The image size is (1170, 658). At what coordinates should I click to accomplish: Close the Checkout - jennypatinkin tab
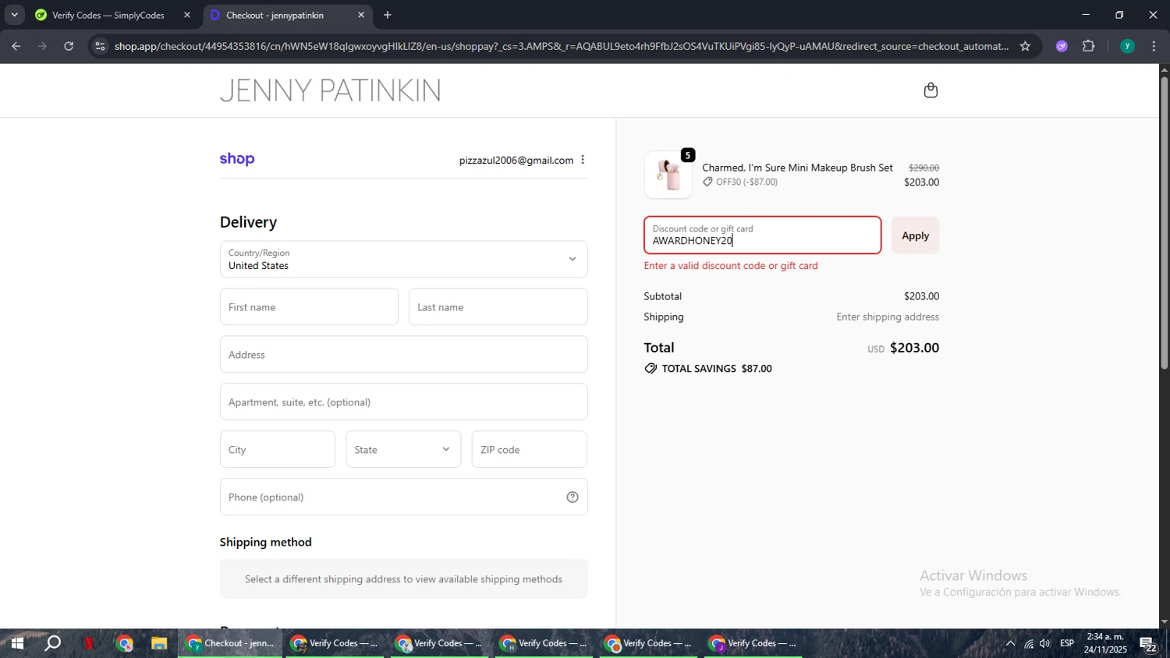(x=360, y=15)
